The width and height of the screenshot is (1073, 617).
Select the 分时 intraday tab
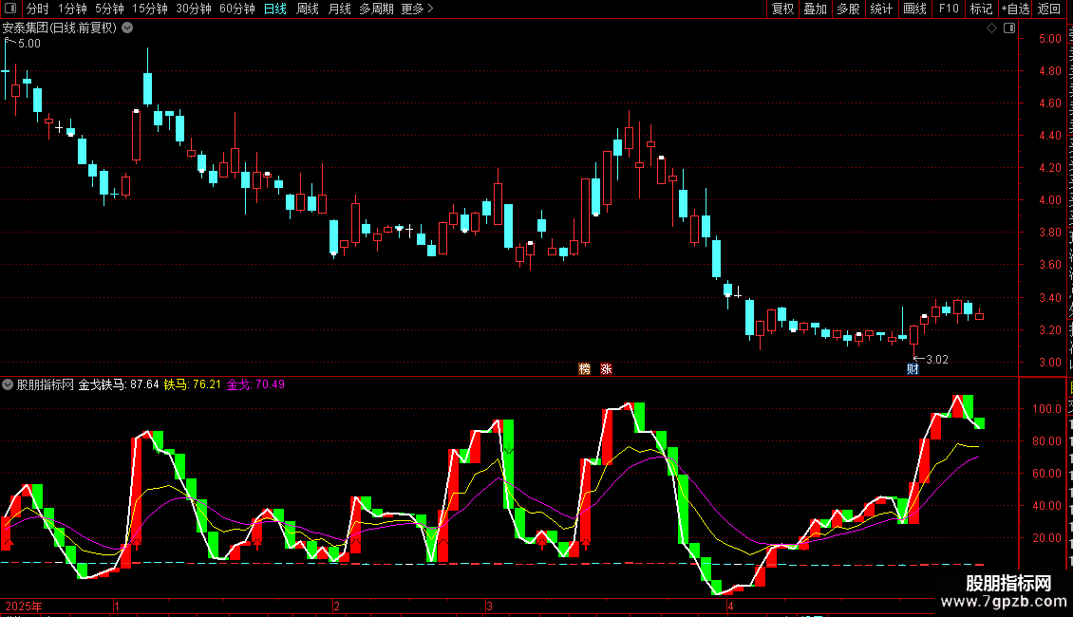click(x=38, y=9)
